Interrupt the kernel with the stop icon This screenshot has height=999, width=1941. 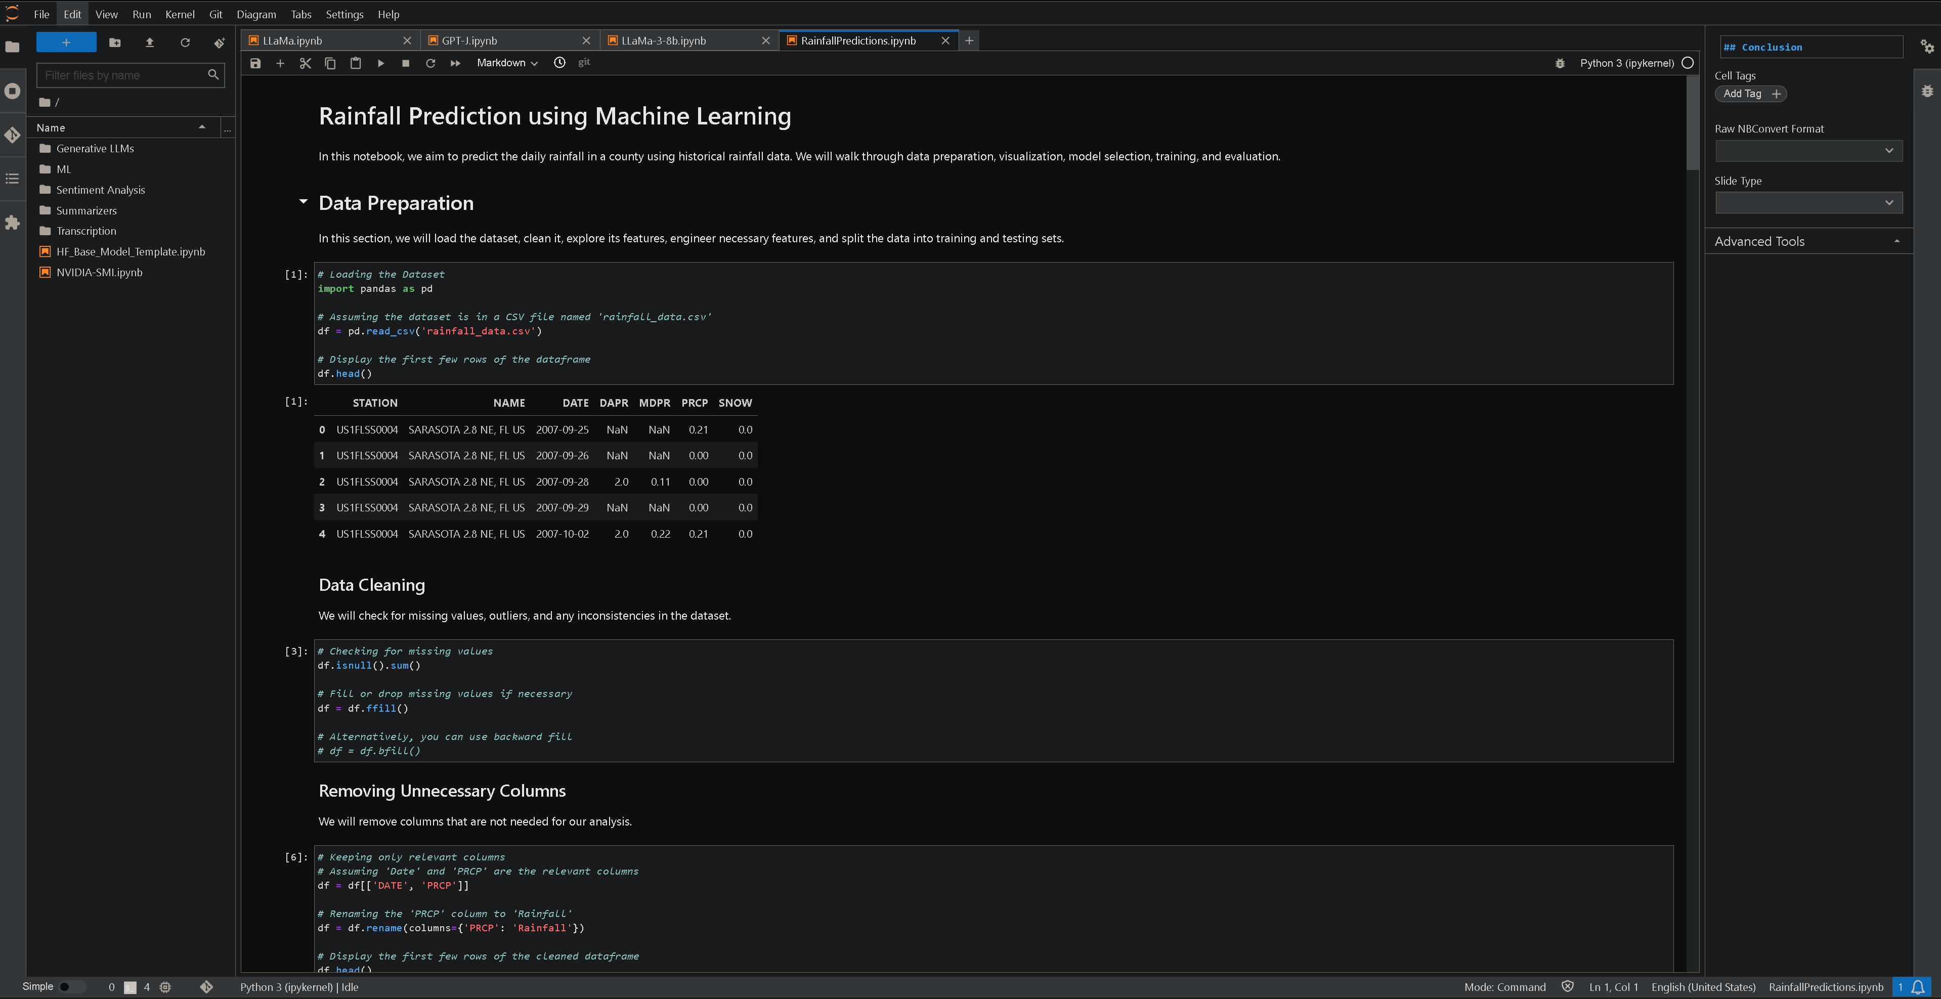(405, 63)
